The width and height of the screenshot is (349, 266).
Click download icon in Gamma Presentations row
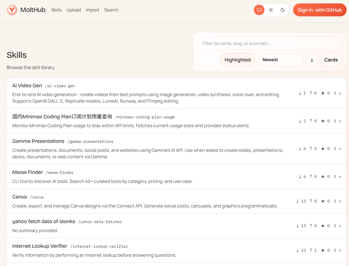(x=300, y=149)
